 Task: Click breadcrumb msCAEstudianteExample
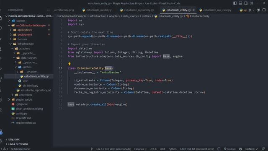point(72,16)
